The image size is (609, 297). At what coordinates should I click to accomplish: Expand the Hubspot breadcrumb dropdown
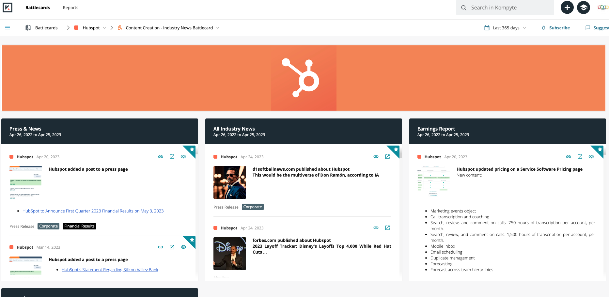(x=104, y=28)
